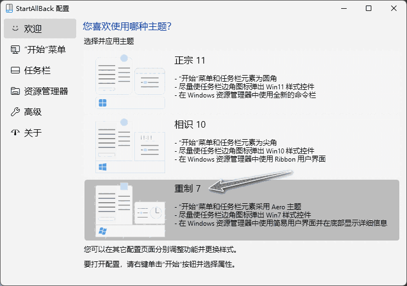
Task: Select the 正宗 11 theme preview image
Action: coord(131,82)
